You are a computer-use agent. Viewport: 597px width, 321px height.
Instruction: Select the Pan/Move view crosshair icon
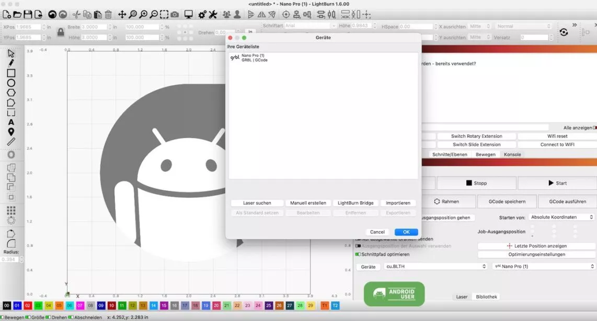[x=122, y=15]
